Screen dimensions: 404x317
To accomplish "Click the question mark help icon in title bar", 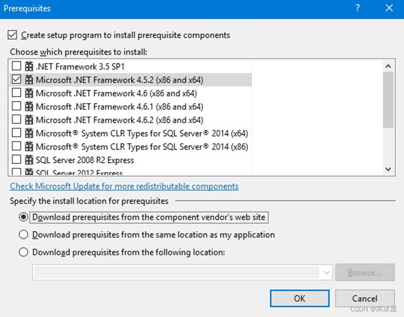I will (358, 8).
